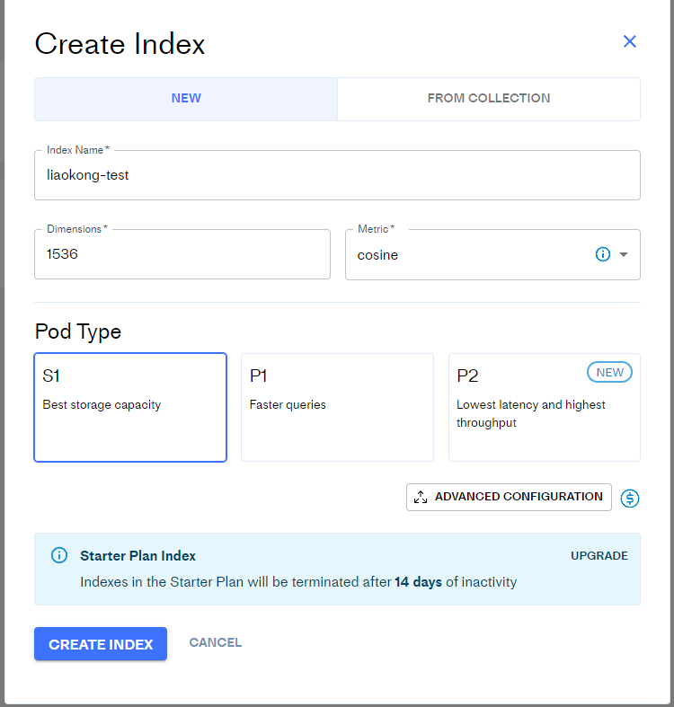Close the Create Index dialog
This screenshot has width=674, height=707.
tap(629, 41)
